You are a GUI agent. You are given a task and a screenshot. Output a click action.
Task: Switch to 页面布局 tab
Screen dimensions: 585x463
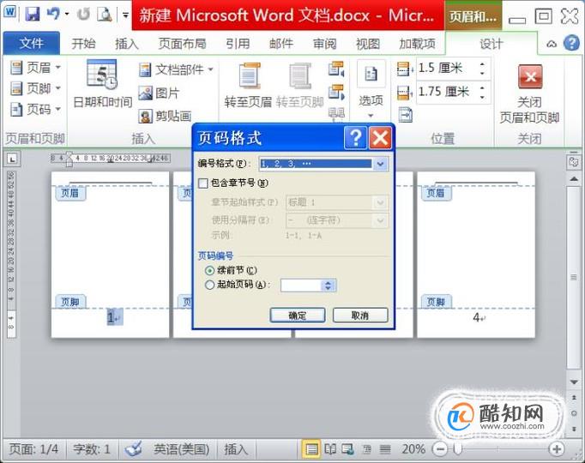(x=182, y=44)
